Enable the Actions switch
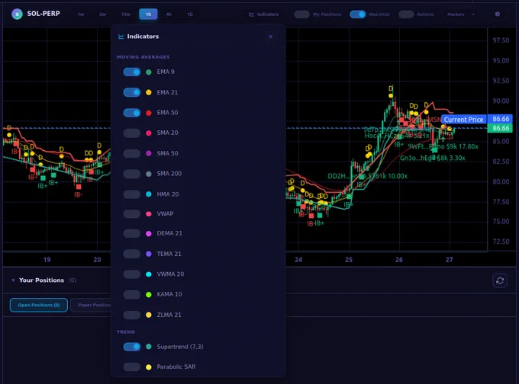 [406, 14]
